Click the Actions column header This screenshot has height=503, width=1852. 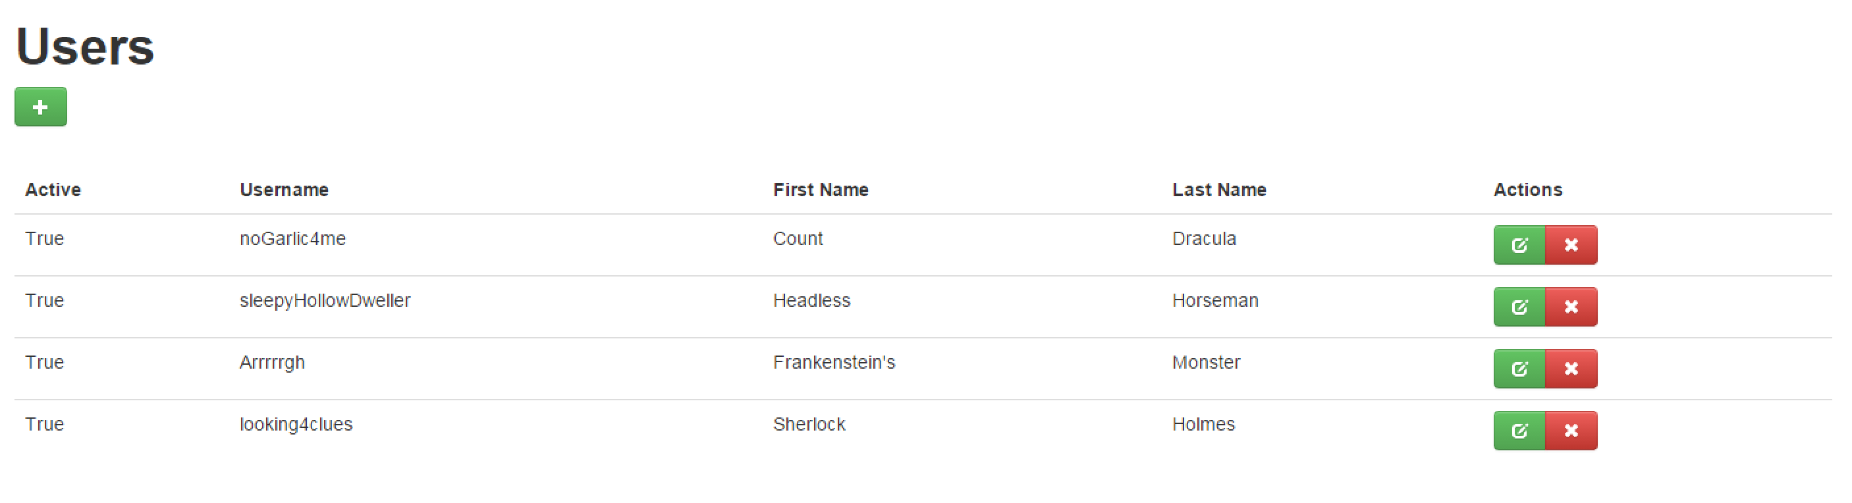[x=1528, y=190]
